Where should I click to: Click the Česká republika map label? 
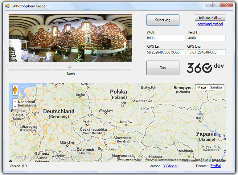[x=93, y=131]
